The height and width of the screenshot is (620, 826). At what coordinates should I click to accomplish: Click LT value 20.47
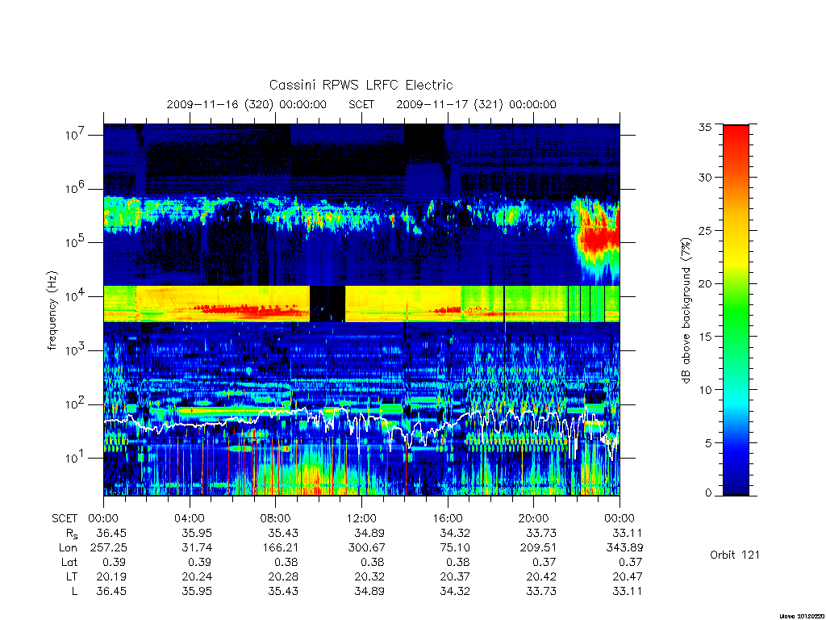pyautogui.click(x=628, y=576)
